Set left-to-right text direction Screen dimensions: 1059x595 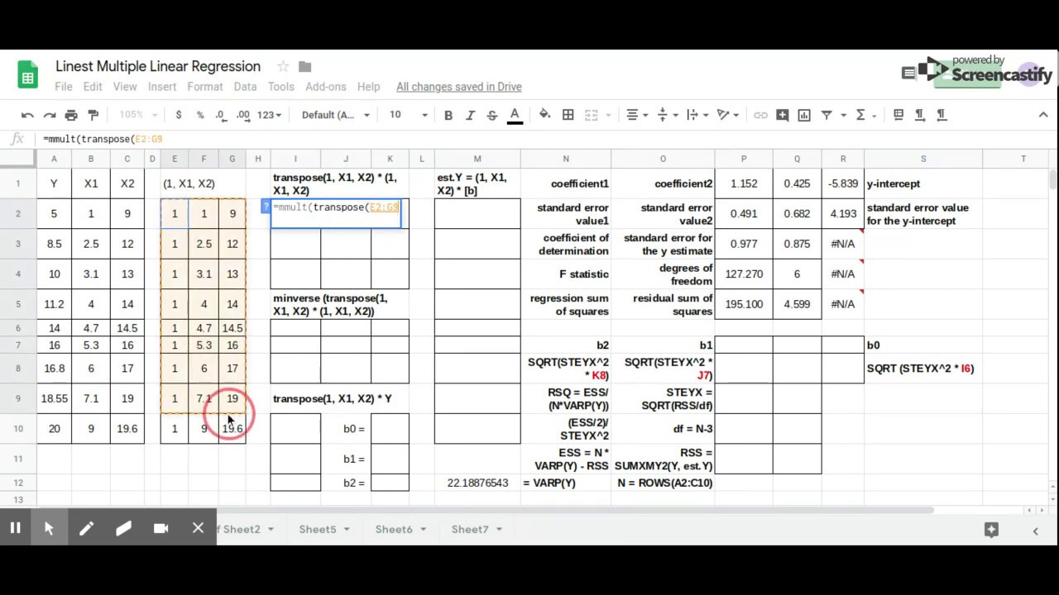919,115
